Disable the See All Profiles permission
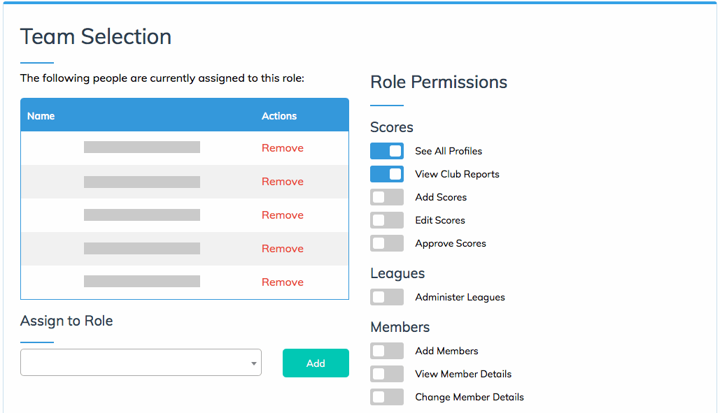 [x=387, y=150]
